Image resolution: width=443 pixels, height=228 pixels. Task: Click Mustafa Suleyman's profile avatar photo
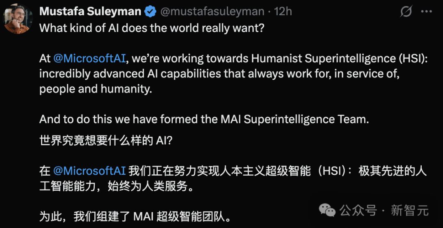pos(18,19)
